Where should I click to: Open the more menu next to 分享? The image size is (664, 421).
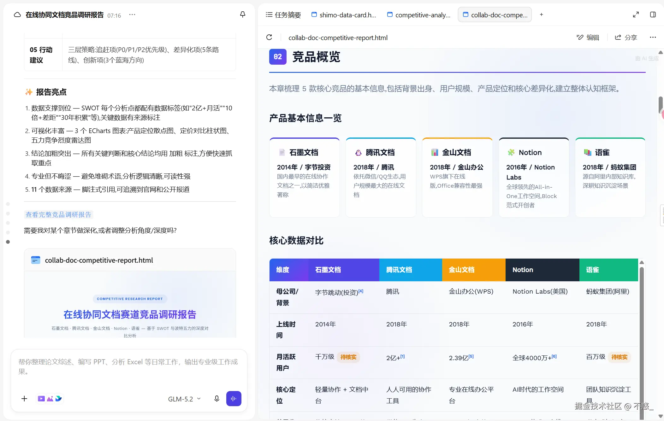[x=653, y=38]
